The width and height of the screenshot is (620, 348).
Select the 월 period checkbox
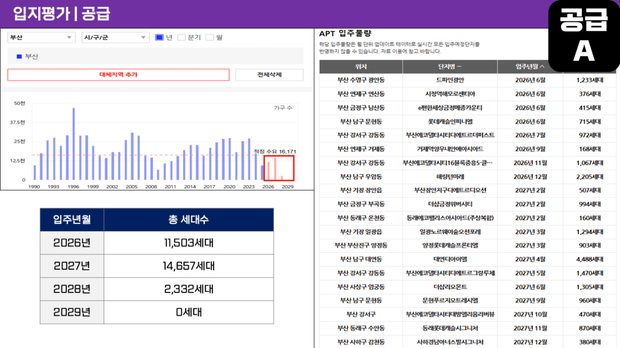[210, 38]
